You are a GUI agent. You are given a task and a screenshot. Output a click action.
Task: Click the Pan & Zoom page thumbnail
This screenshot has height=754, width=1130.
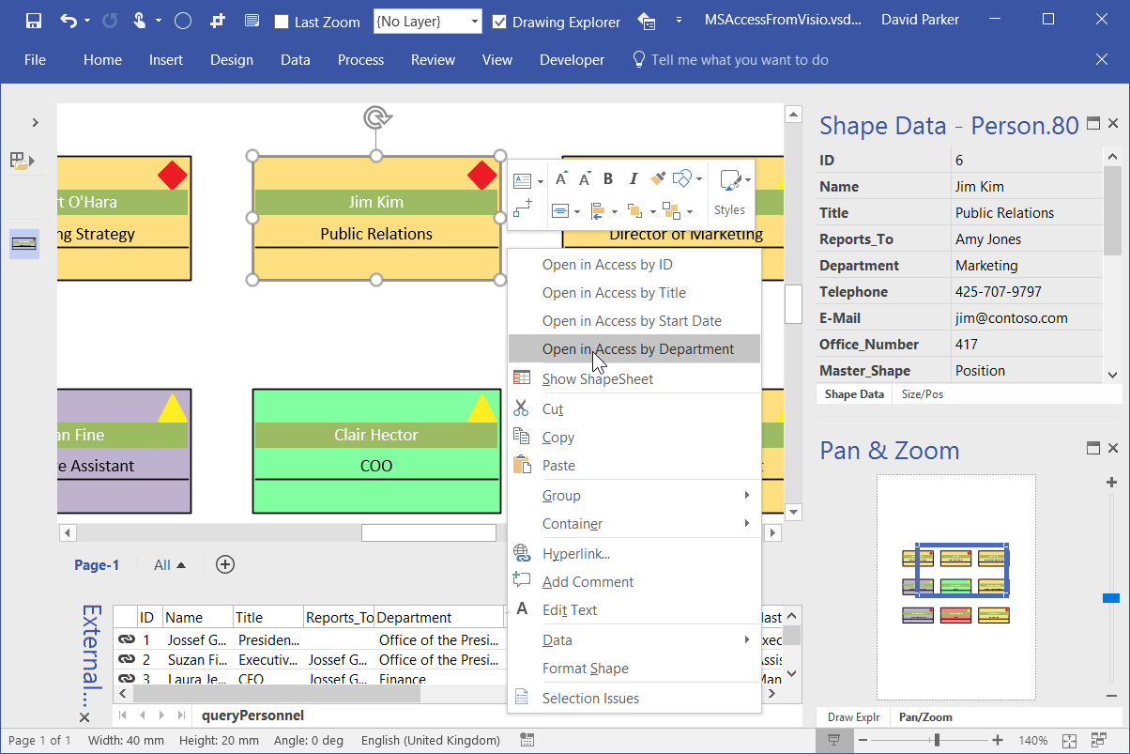click(x=955, y=587)
